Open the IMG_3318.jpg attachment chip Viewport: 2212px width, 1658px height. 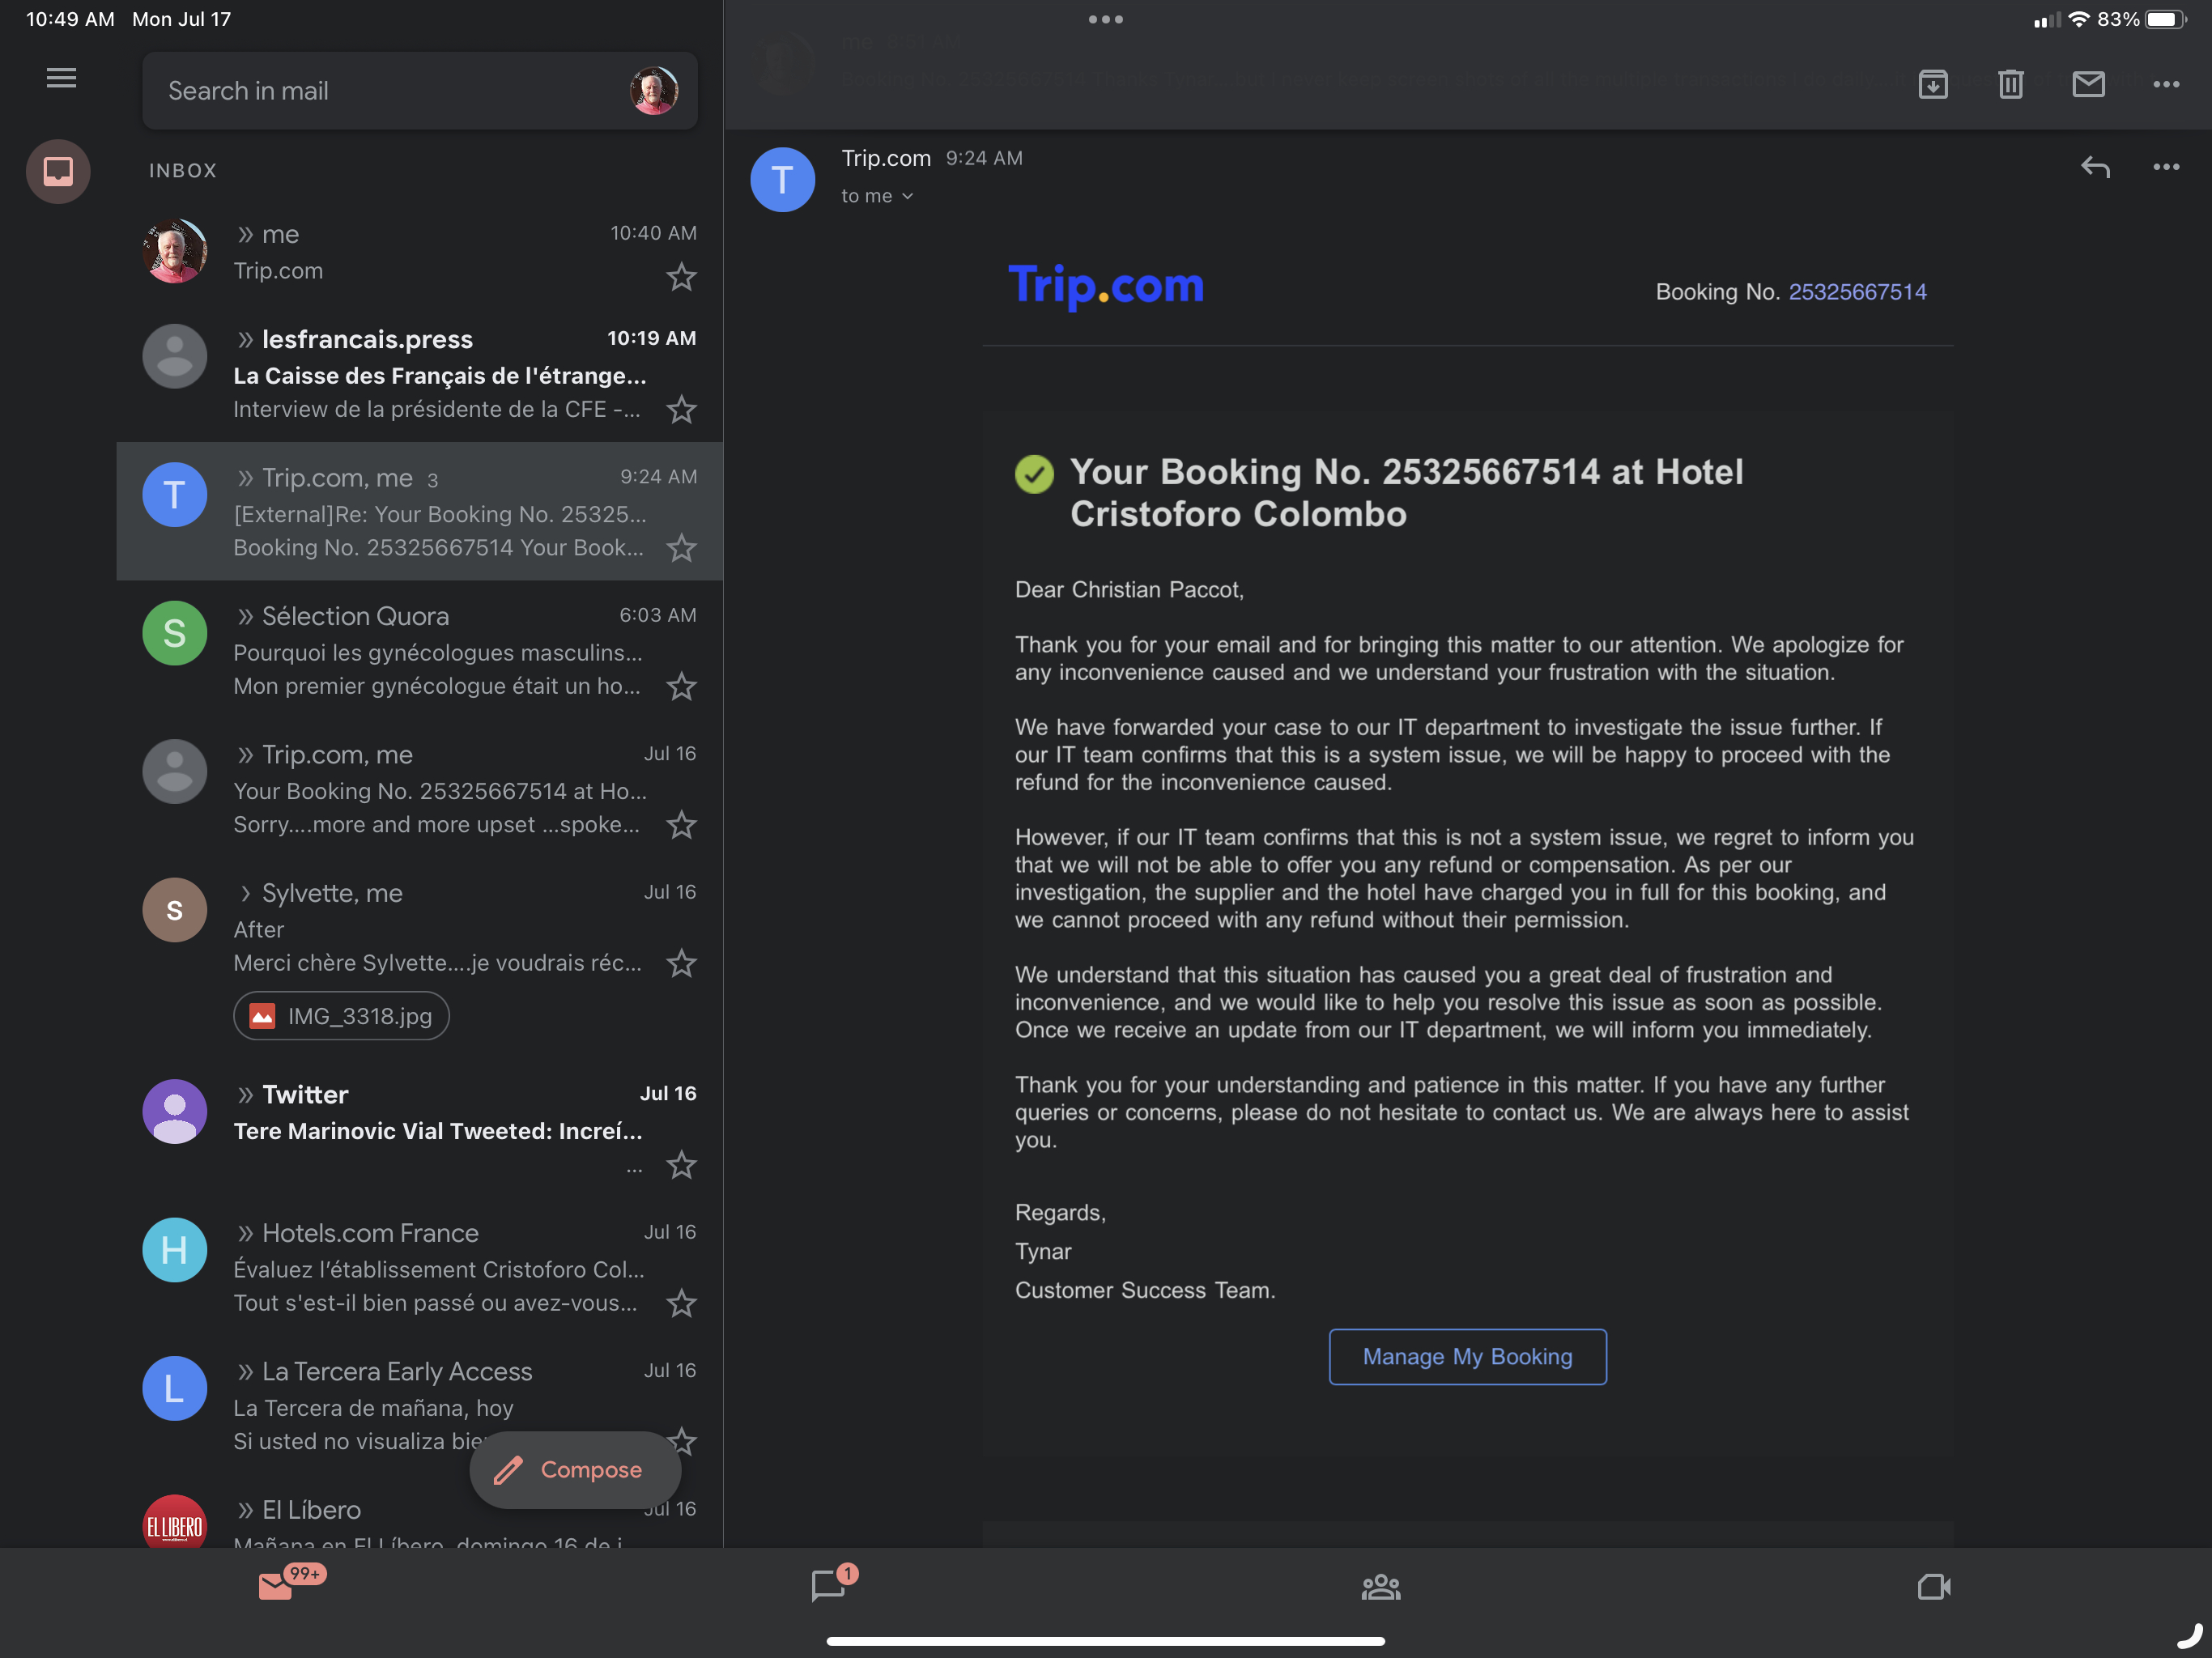point(341,1016)
